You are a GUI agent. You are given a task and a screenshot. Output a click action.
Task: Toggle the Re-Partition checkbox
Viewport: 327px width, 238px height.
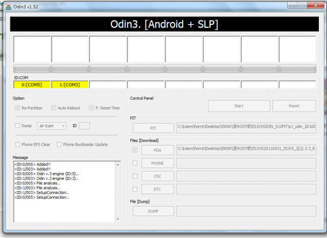(x=17, y=108)
